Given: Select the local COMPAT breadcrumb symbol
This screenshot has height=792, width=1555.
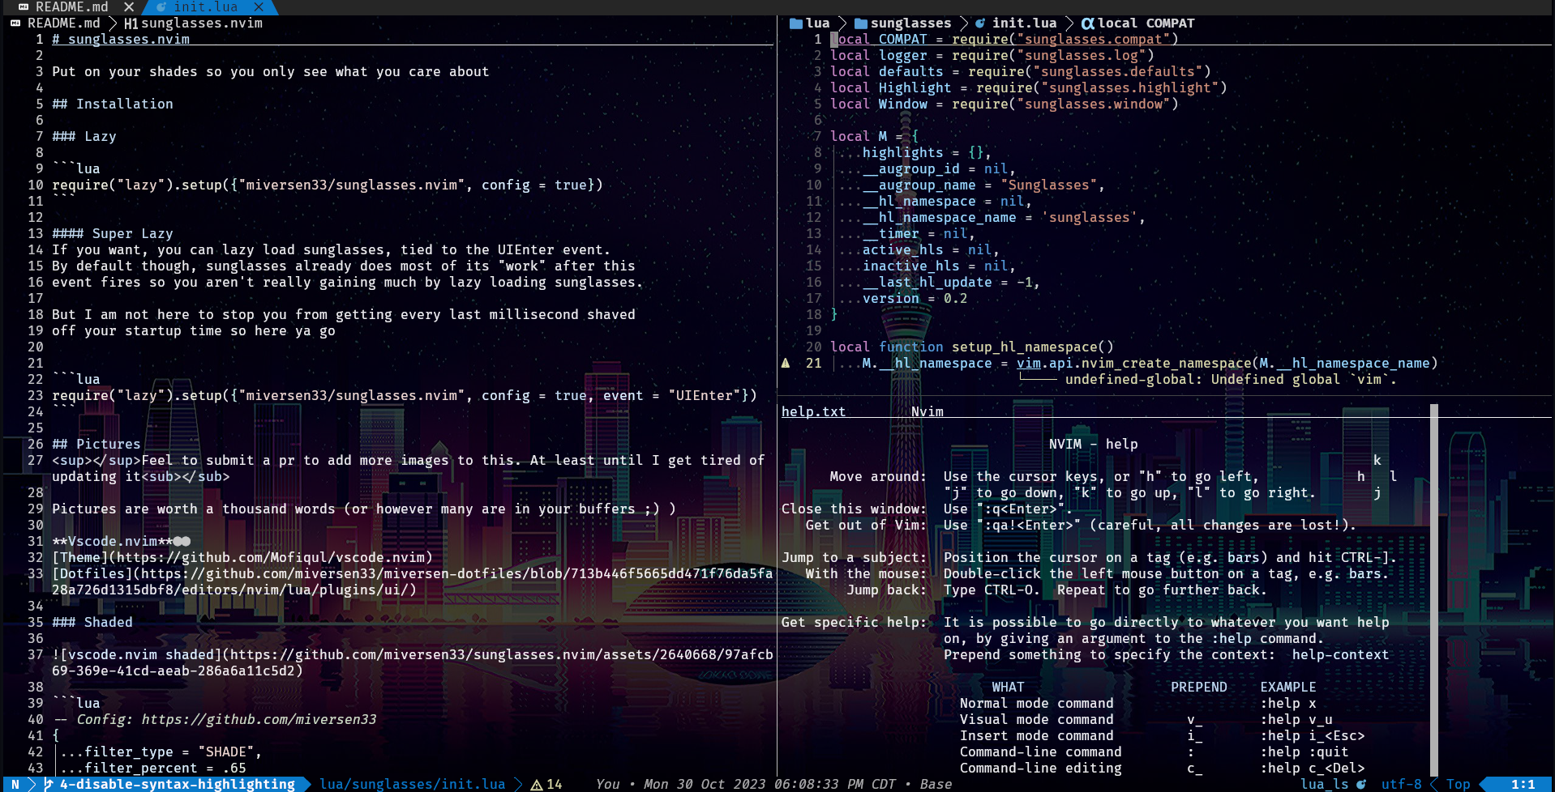Looking at the screenshot, I should pos(1146,23).
